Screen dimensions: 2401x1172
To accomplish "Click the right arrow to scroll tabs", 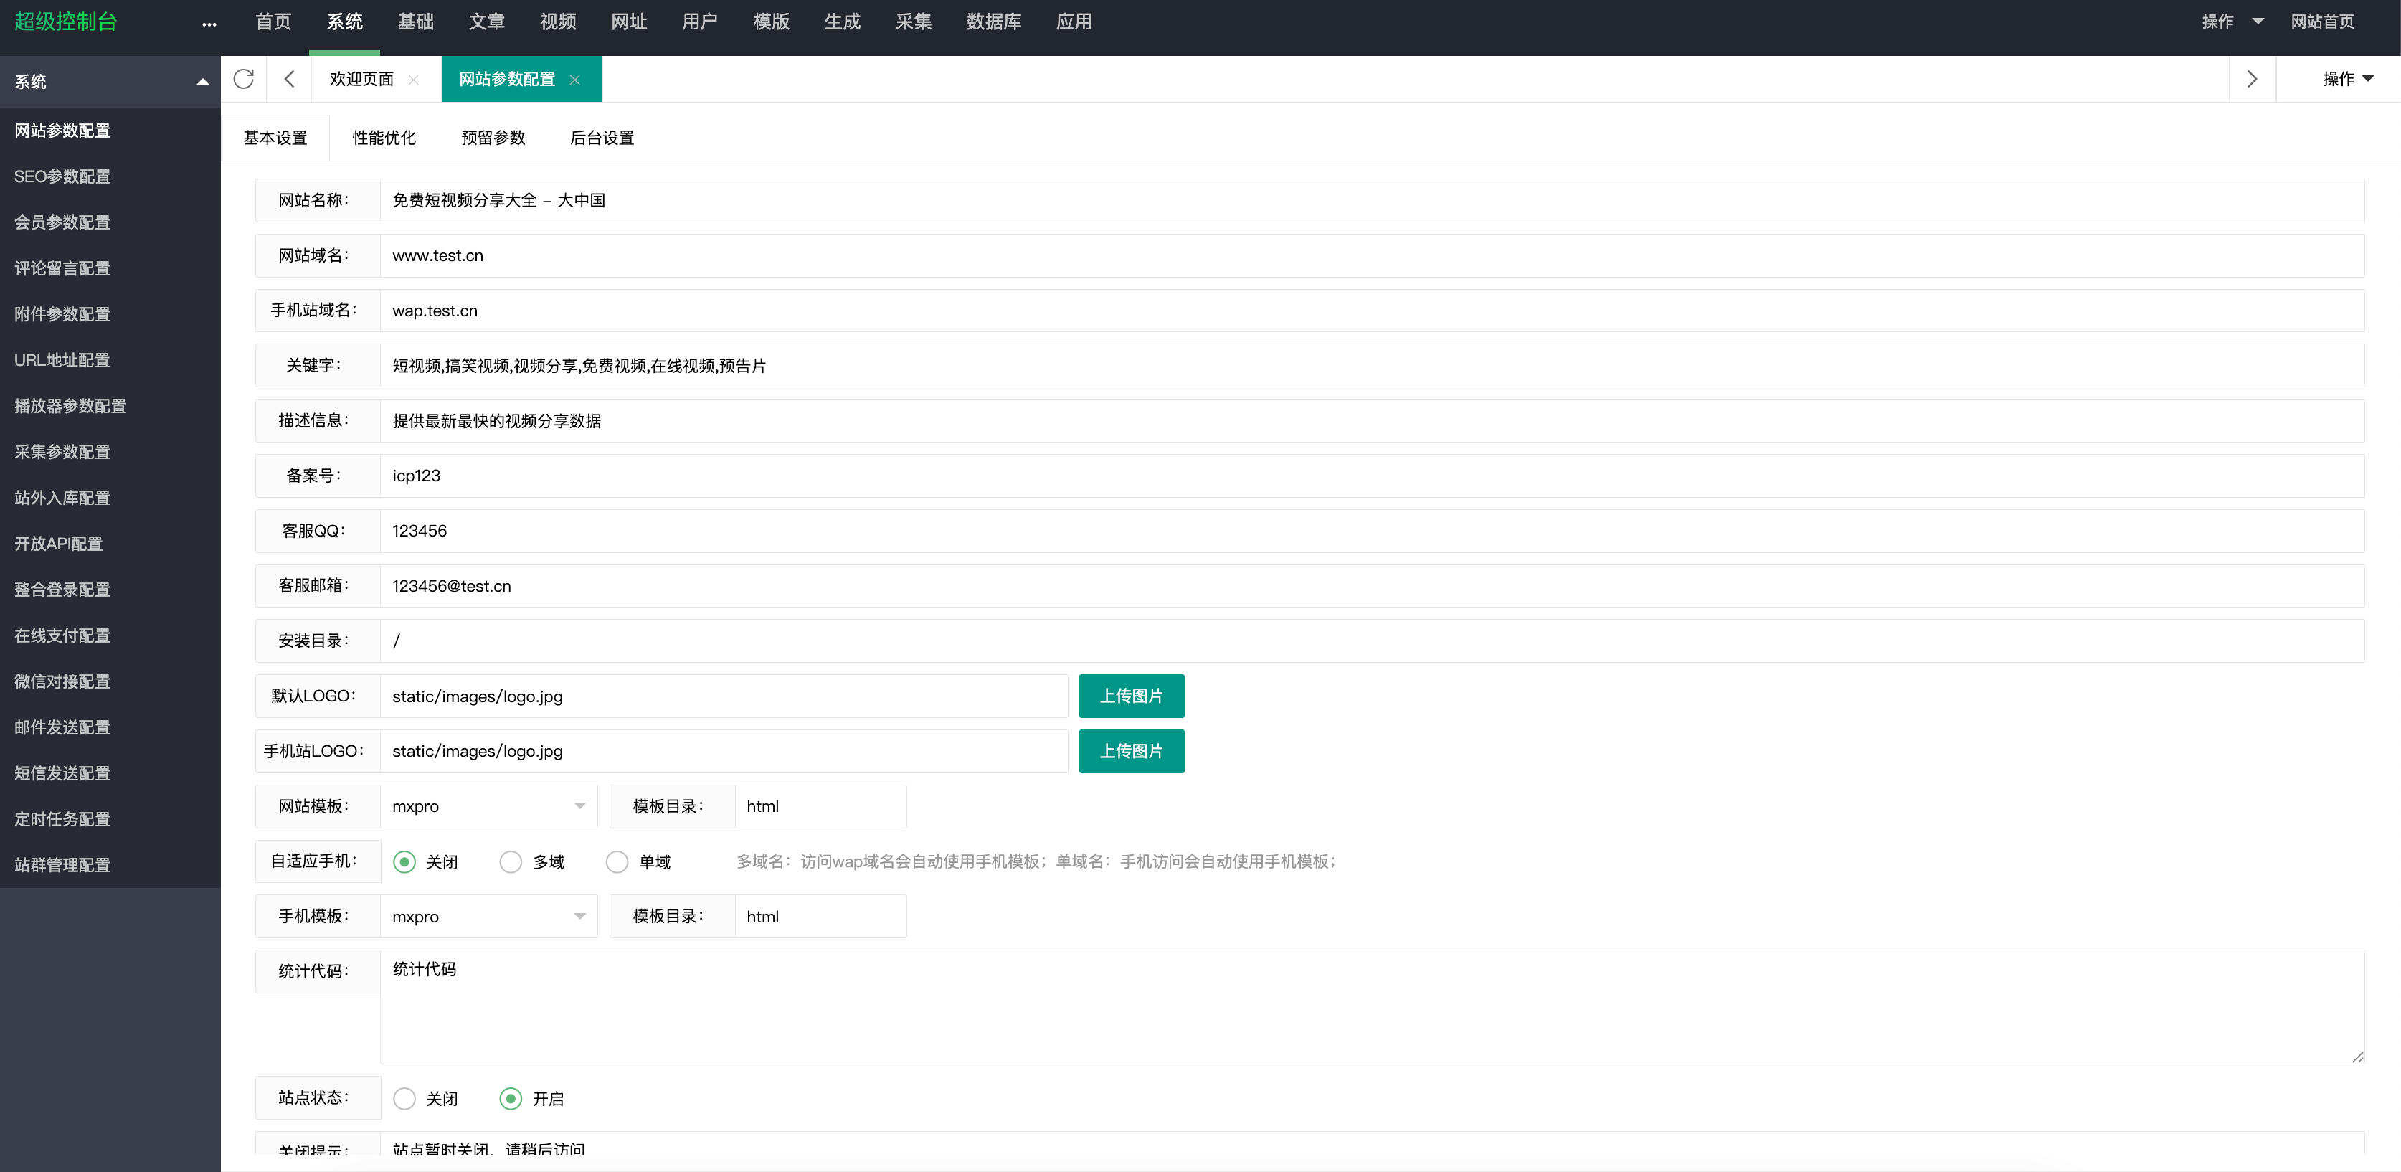I will pyautogui.click(x=2253, y=79).
